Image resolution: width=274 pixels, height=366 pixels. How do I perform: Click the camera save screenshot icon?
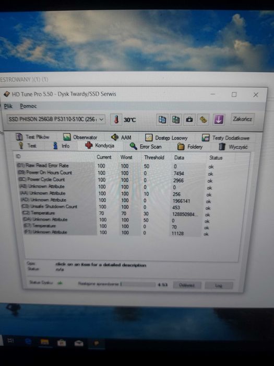coord(189,120)
